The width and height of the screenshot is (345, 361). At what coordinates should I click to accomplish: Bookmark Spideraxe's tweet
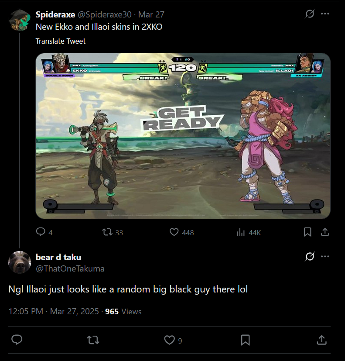(307, 232)
